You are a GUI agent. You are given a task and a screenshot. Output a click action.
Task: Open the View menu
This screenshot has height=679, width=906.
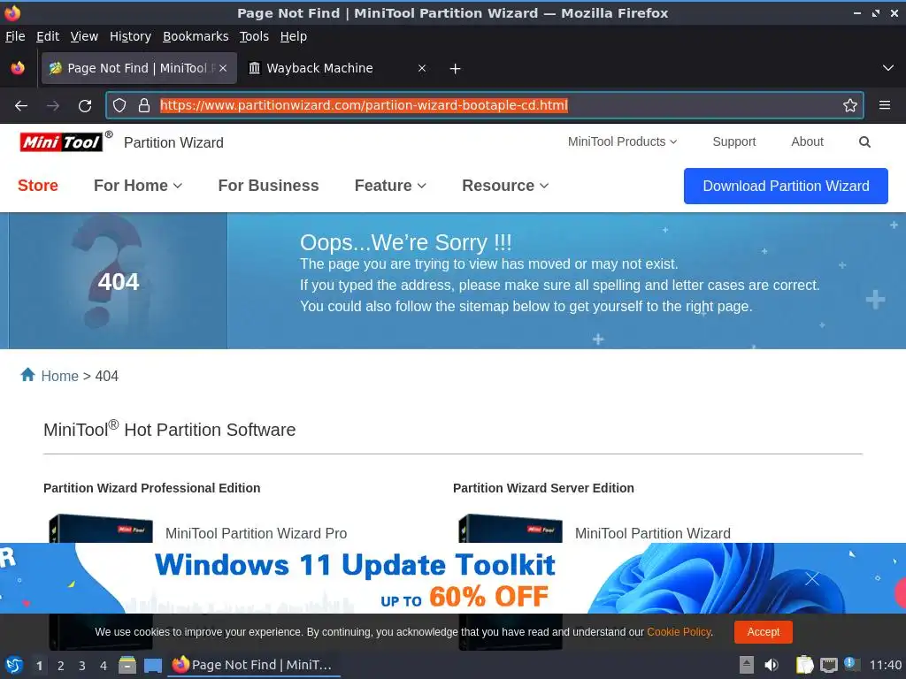[x=84, y=36]
